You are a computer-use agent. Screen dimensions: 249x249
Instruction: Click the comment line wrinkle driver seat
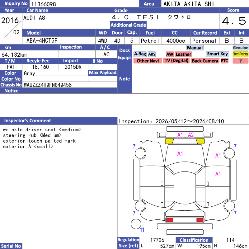pos(42,130)
